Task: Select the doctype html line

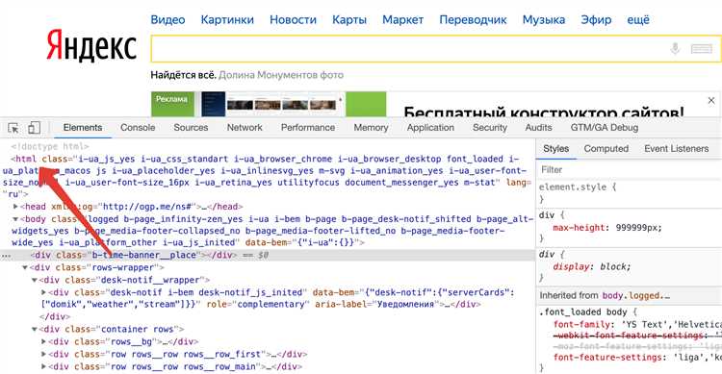Action: pos(50,146)
